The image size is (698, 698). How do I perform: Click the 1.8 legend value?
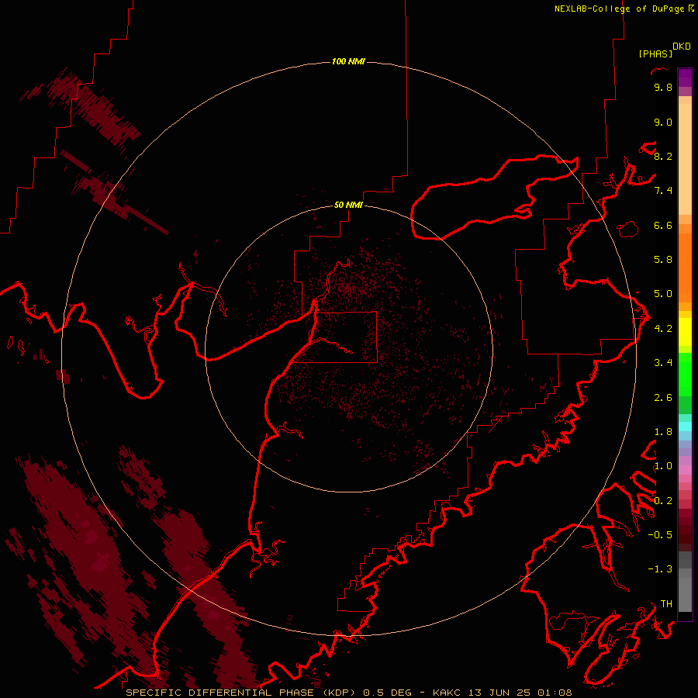(663, 432)
